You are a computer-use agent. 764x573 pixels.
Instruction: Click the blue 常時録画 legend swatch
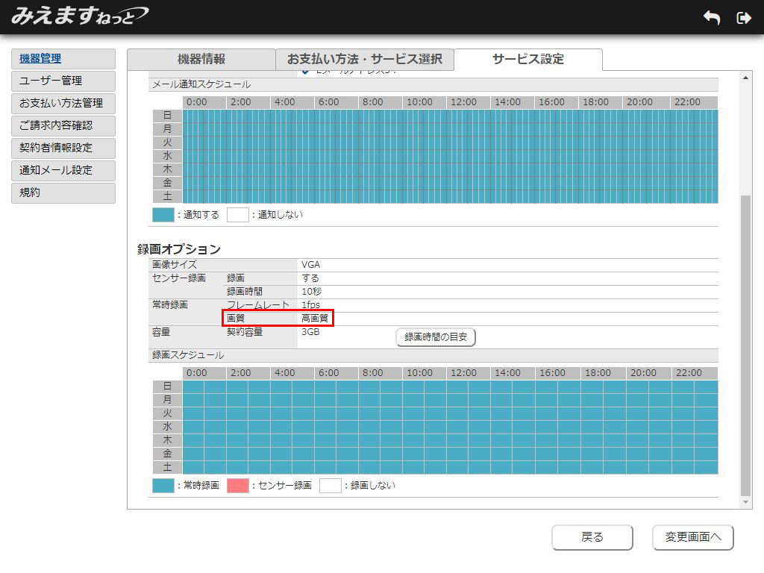coord(163,486)
